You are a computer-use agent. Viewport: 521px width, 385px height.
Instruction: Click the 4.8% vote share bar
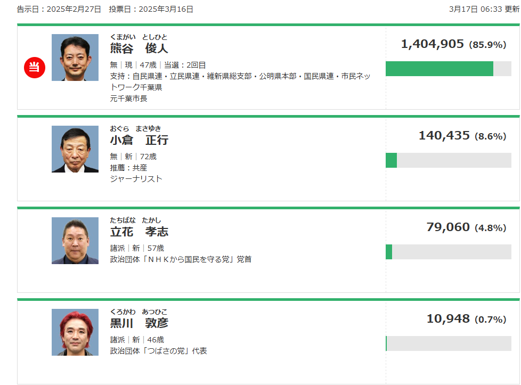(x=448, y=252)
